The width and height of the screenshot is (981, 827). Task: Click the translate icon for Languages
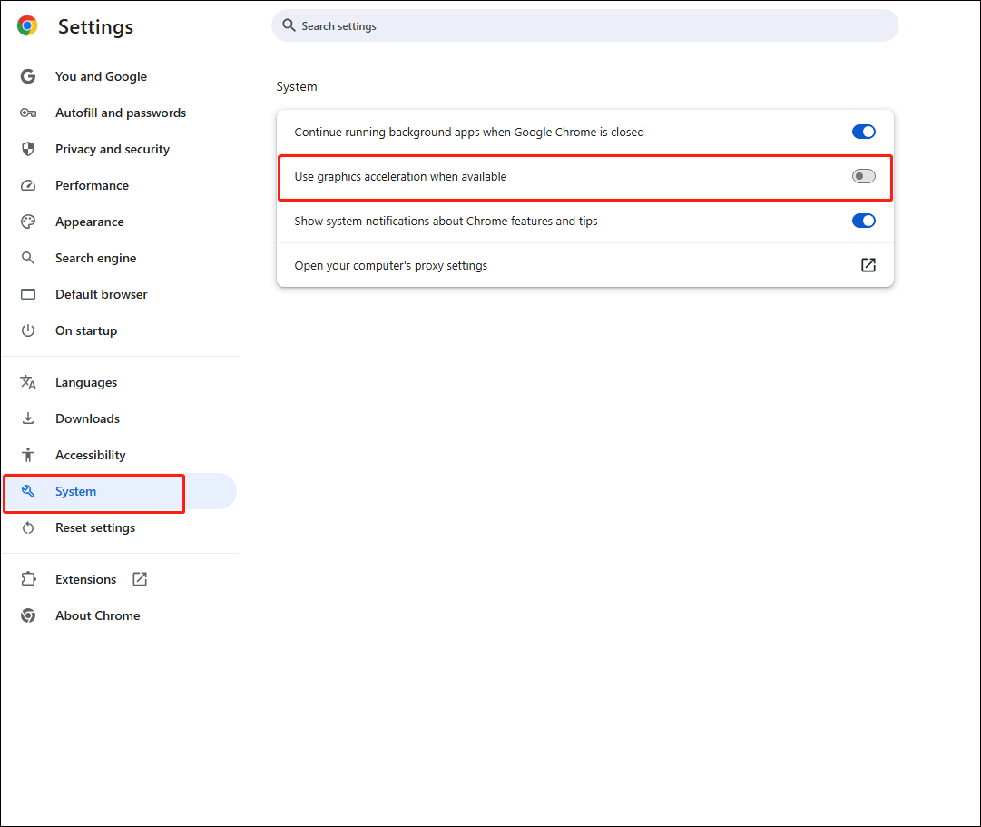28,382
